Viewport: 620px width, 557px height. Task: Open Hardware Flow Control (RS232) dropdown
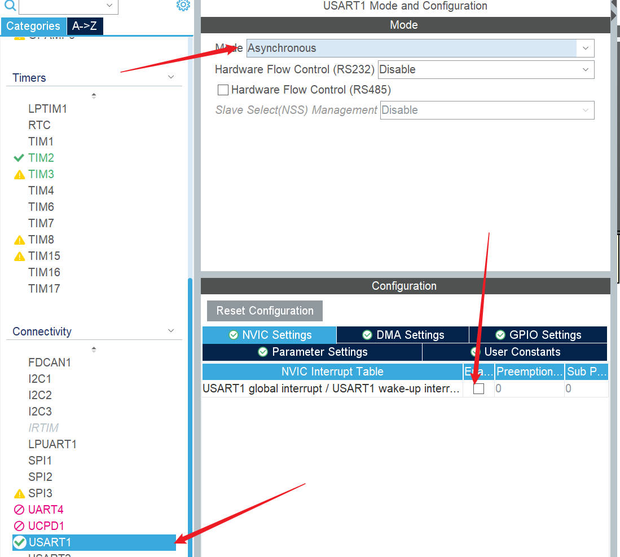[x=585, y=70]
